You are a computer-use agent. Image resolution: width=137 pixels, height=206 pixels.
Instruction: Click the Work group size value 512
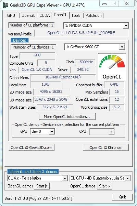tap(117, 107)
